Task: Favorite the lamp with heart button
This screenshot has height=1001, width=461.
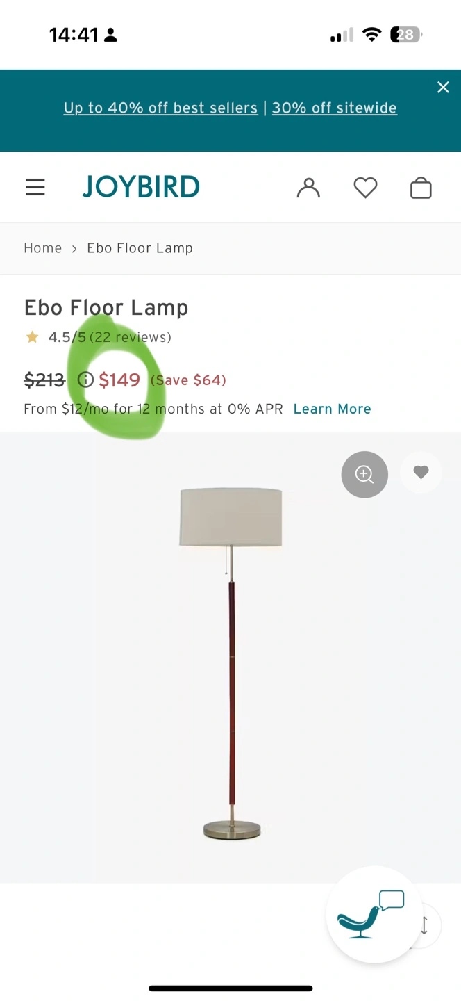Action: [421, 473]
